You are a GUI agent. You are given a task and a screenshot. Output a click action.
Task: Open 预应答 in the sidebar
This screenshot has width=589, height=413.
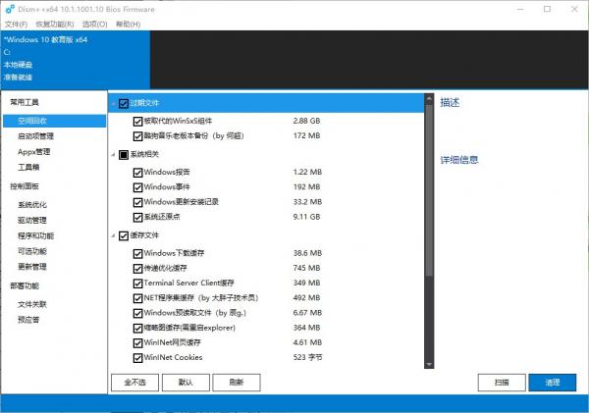pos(28,320)
